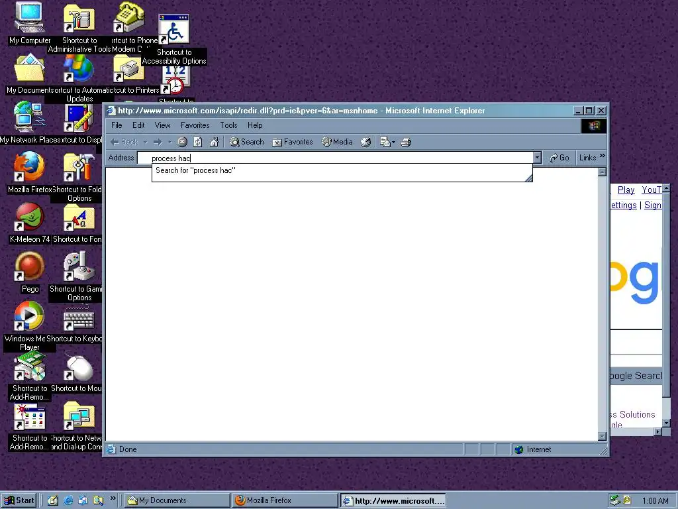Open the Search pane from the IE toolbar
Image resolution: width=678 pixels, height=509 pixels.
(x=246, y=142)
